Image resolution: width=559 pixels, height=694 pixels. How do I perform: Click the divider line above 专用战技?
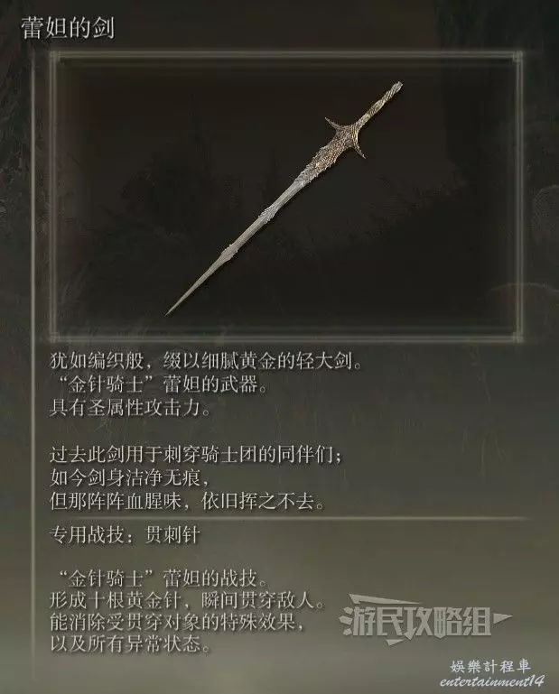tap(290, 518)
